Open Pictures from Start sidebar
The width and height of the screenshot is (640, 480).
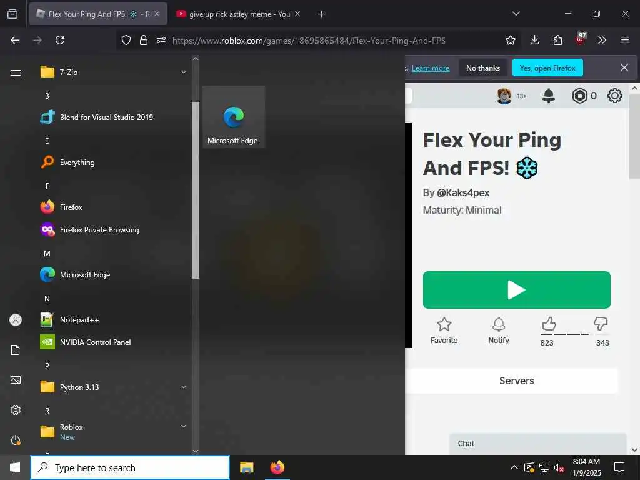(x=16, y=380)
